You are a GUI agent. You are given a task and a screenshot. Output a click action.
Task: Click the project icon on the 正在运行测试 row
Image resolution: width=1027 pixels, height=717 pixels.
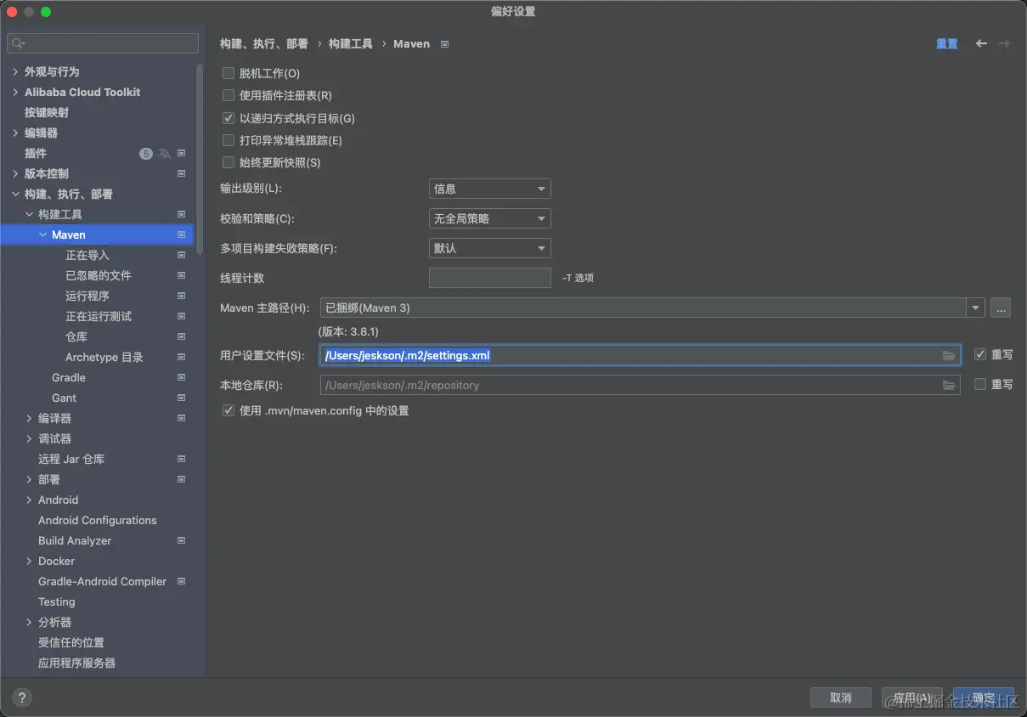pos(181,317)
